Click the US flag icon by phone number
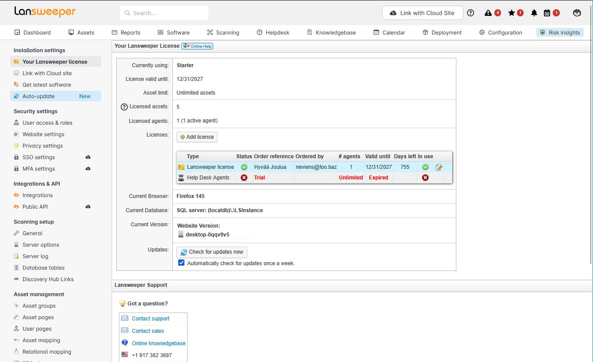This screenshot has width=593, height=362. click(125, 355)
